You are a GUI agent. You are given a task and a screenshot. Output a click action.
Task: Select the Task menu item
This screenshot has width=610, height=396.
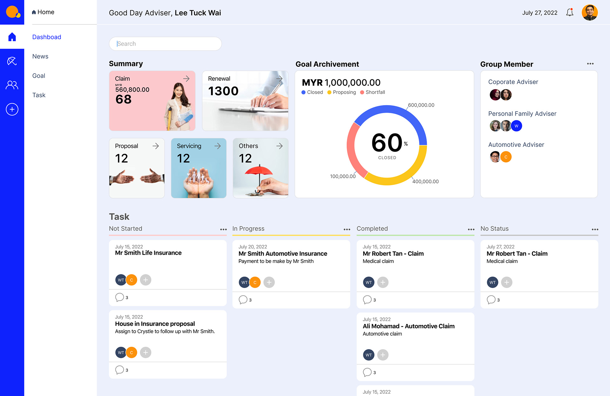coord(38,95)
